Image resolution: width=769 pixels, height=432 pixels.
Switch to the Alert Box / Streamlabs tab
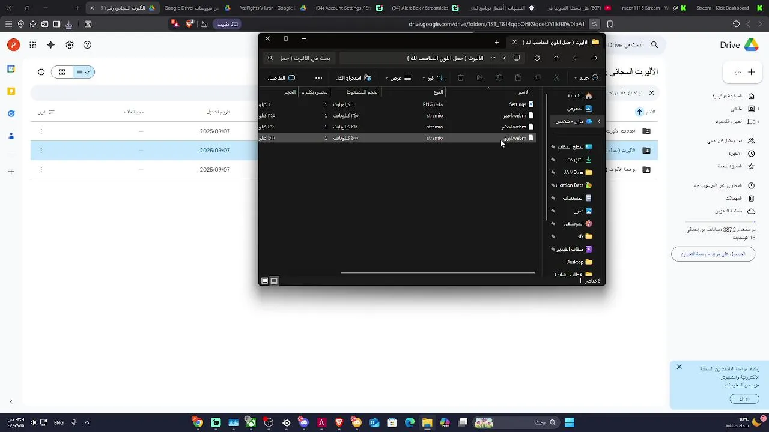[x=419, y=8]
